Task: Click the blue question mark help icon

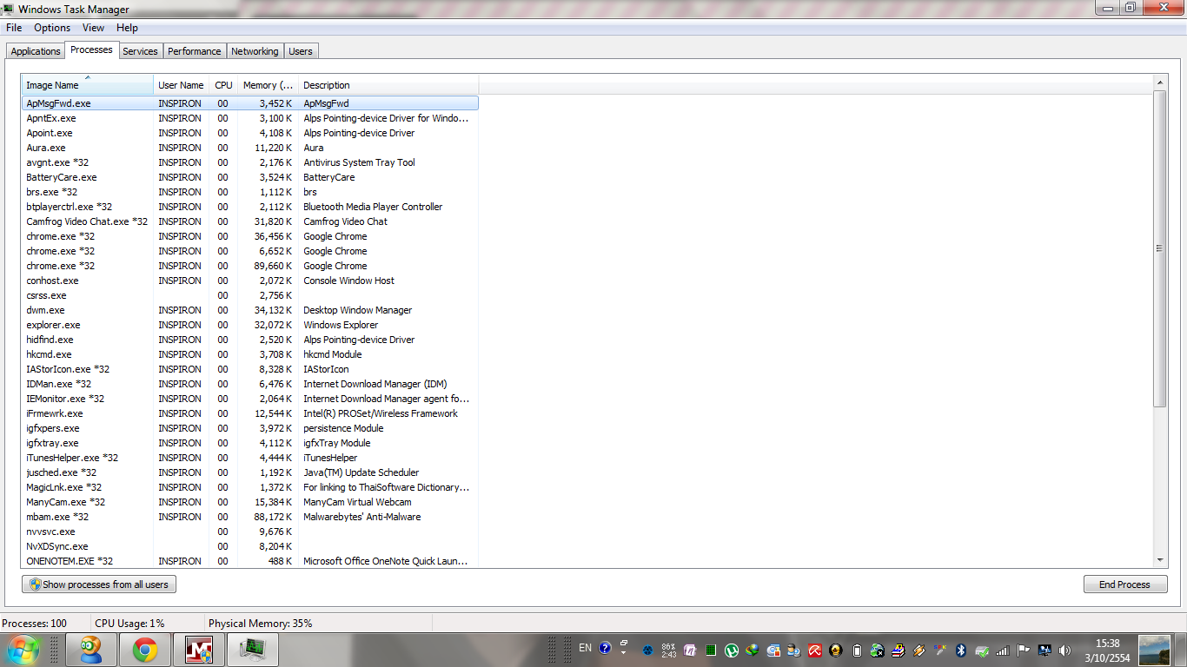Action: [x=605, y=648]
